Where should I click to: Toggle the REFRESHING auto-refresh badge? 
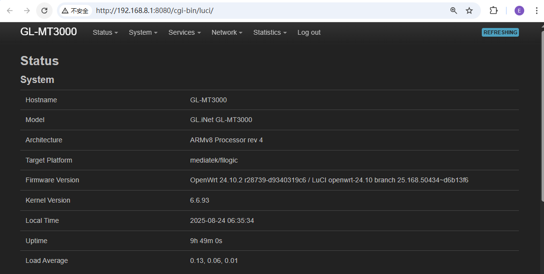(500, 32)
